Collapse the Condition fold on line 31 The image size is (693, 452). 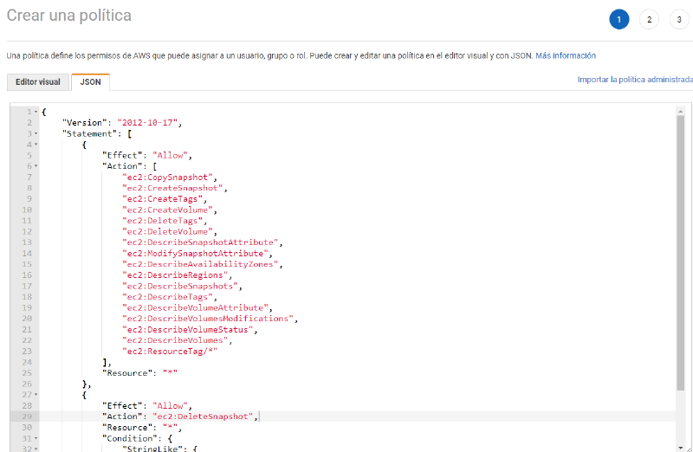36,438
